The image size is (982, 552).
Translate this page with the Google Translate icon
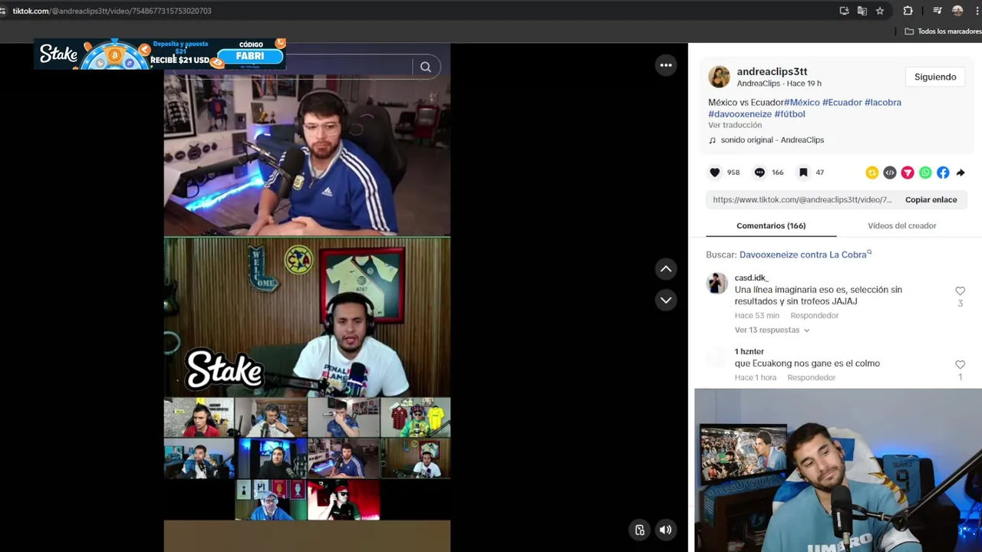(862, 11)
